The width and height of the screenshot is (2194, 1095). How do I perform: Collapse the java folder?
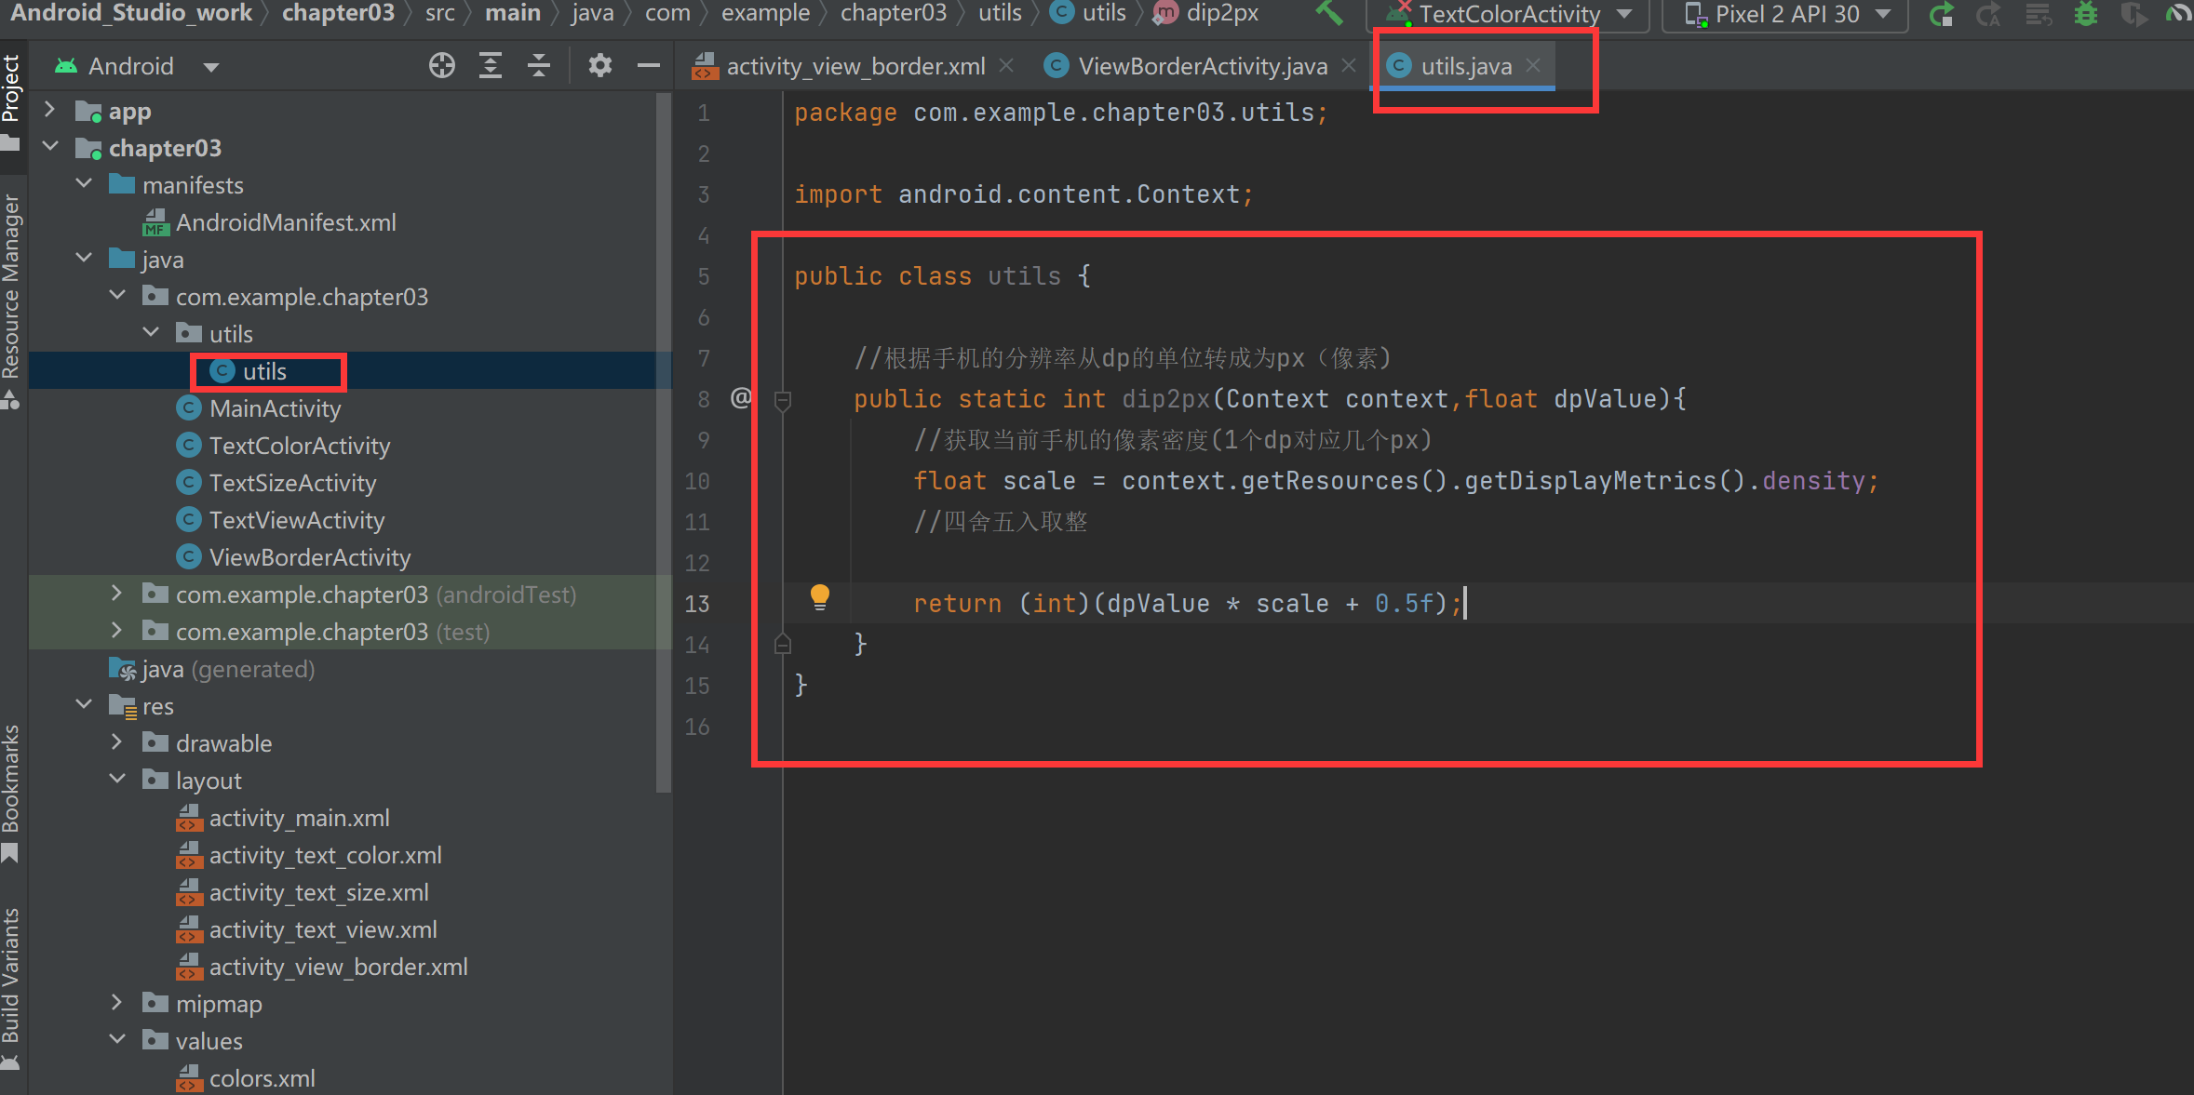[x=84, y=259]
